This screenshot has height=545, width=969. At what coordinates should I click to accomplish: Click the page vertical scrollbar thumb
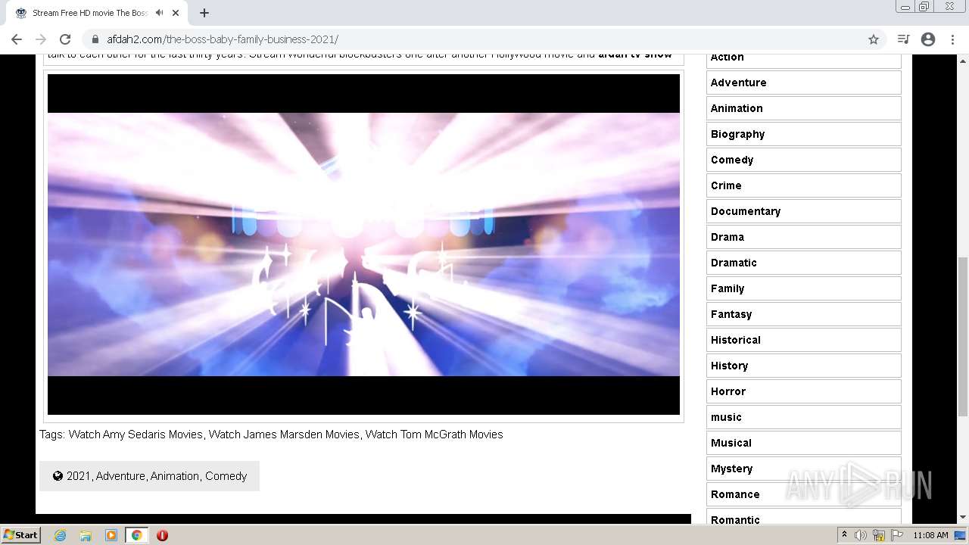963,337
